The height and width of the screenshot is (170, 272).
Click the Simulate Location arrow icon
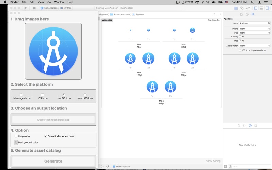coord(108,166)
